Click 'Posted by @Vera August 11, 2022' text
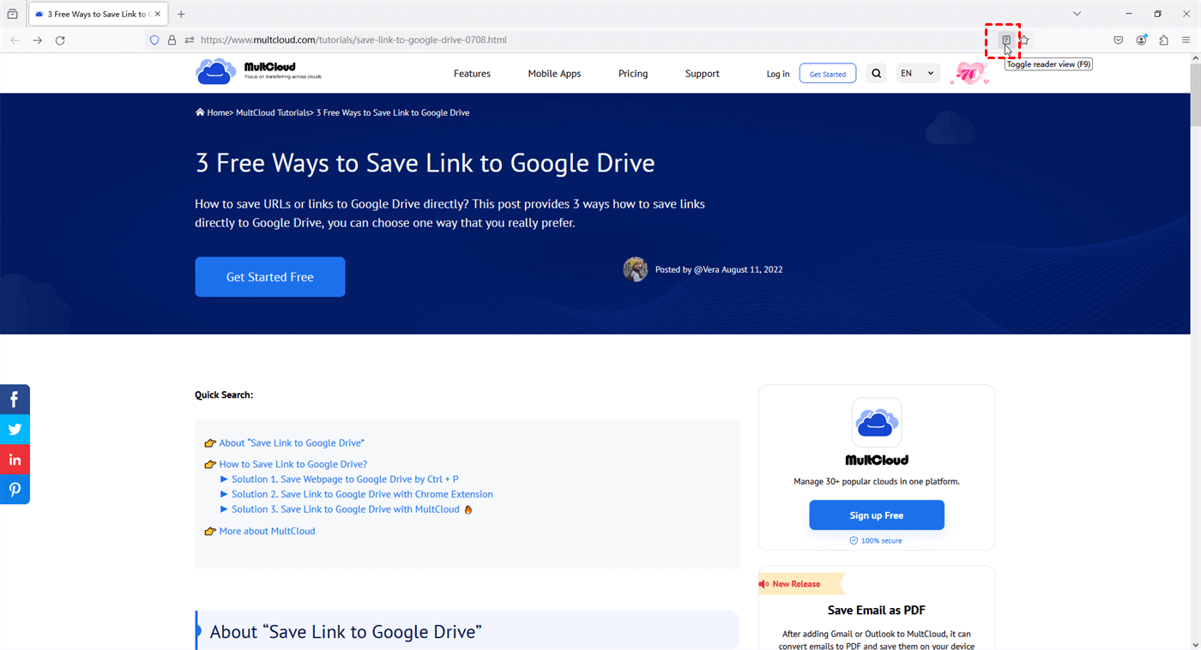Screen dimensions: 1201x650 [719, 269]
